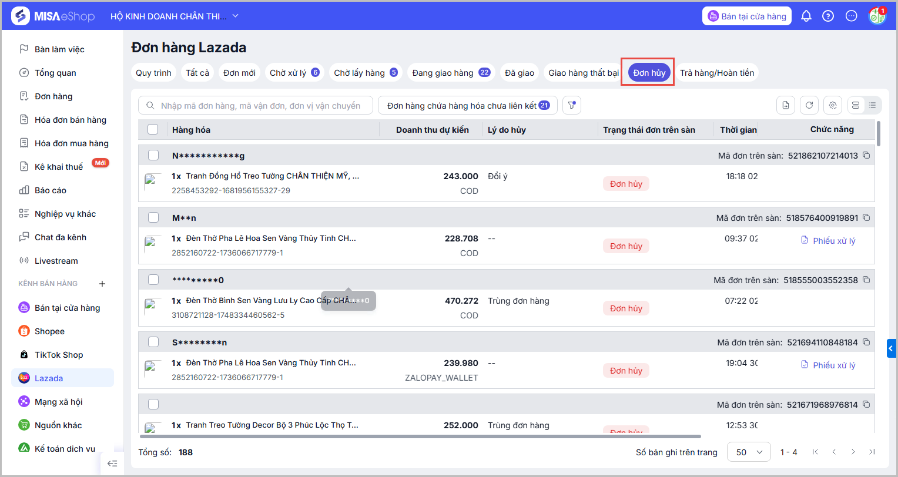Open Hóa đơn bán hàng in the sidebar

pyautogui.click(x=62, y=120)
